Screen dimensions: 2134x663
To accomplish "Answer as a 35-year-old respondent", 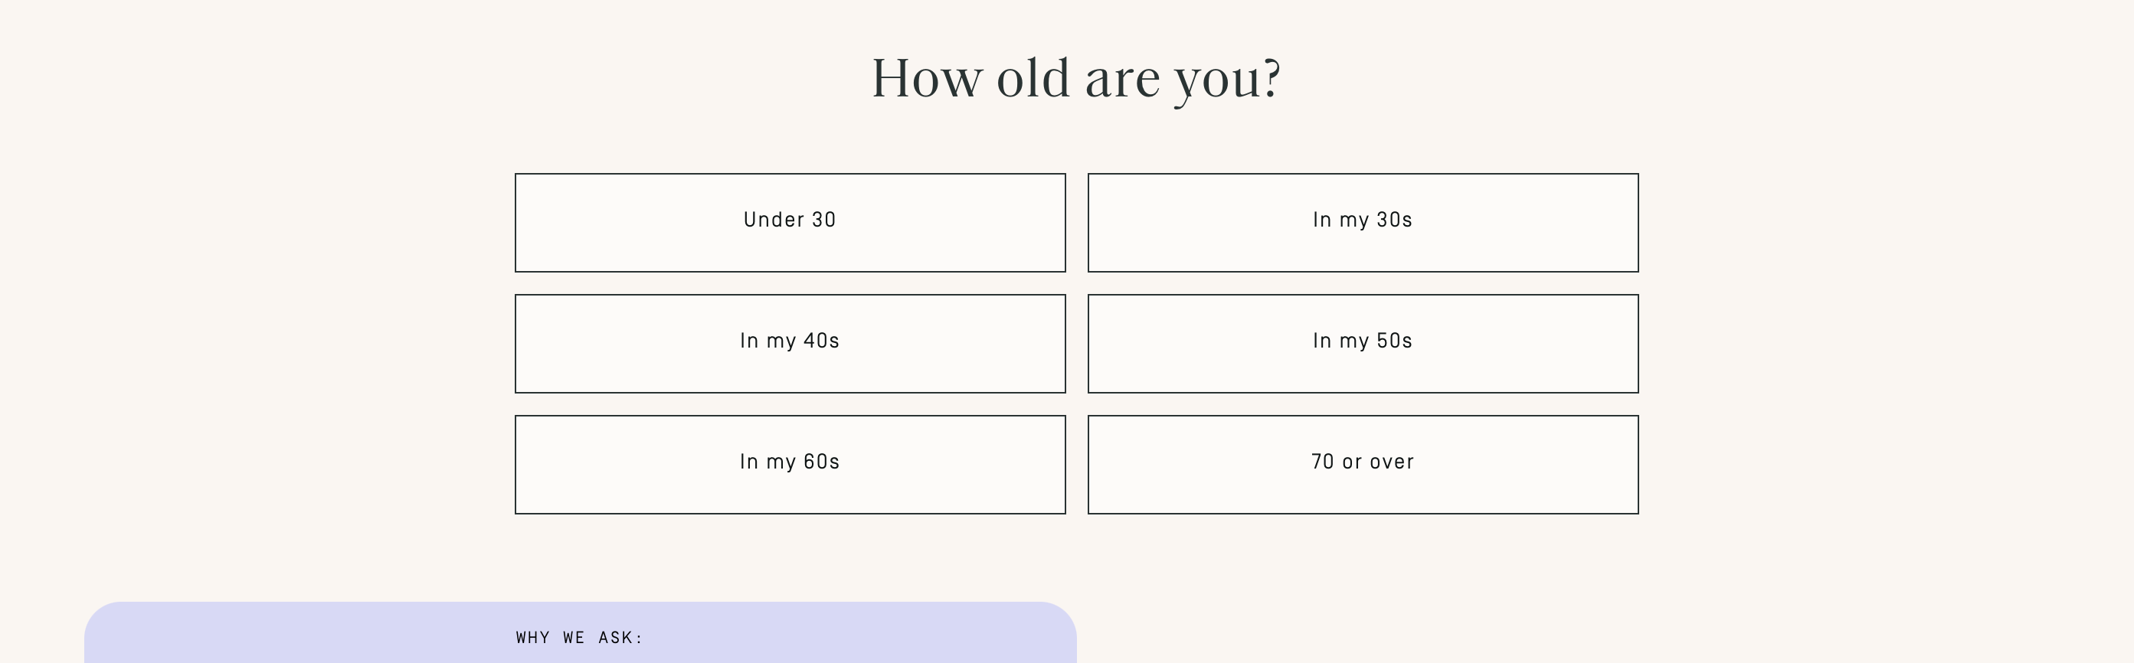I will click(x=1362, y=222).
